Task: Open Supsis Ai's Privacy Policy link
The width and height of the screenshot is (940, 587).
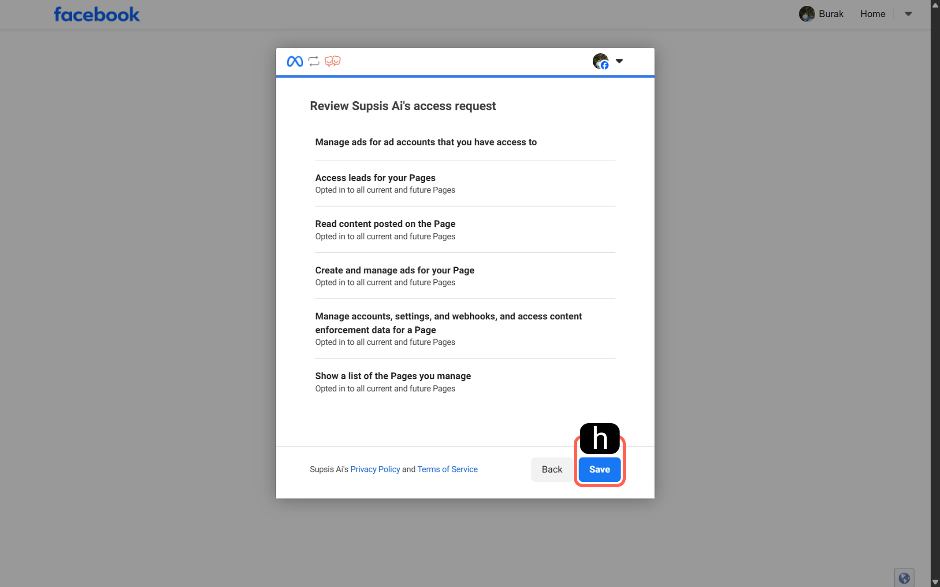Action: click(375, 469)
